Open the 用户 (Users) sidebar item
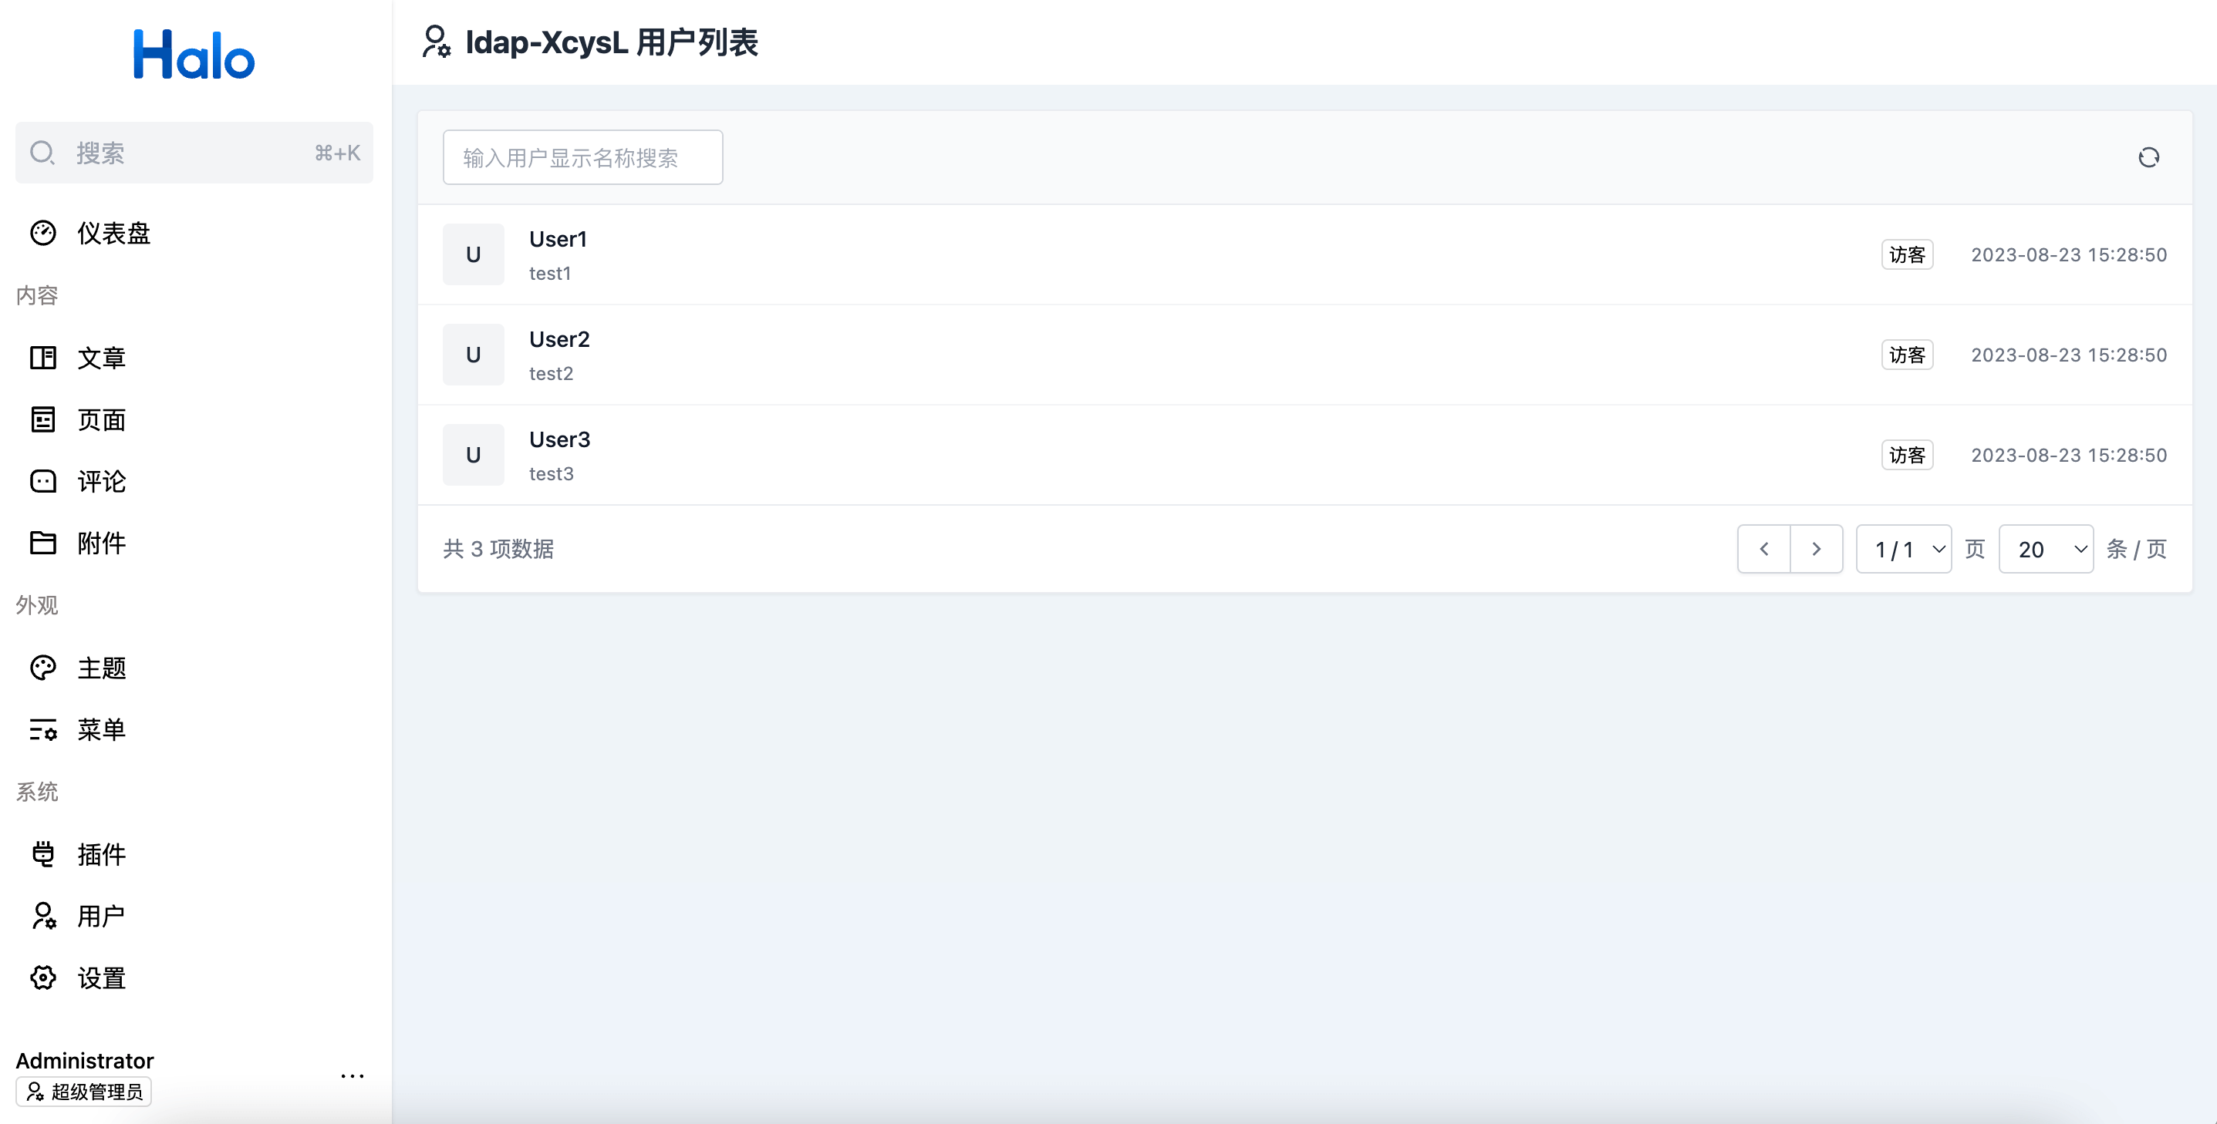This screenshot has width=2217, height=1124. tap(102, 916)
